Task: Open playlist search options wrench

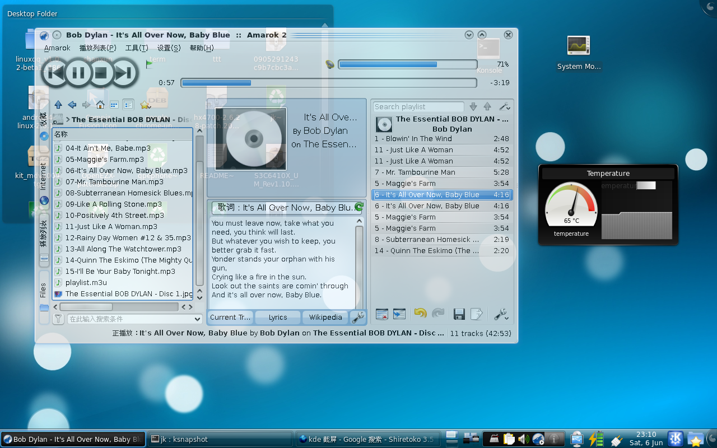Action: click(x=504, y=106)
